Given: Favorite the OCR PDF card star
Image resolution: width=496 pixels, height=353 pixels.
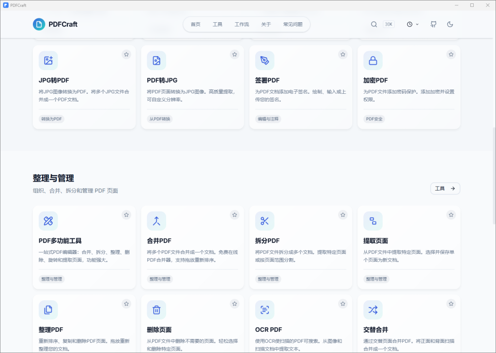Looking at the screenshot, I should [342, 304].
